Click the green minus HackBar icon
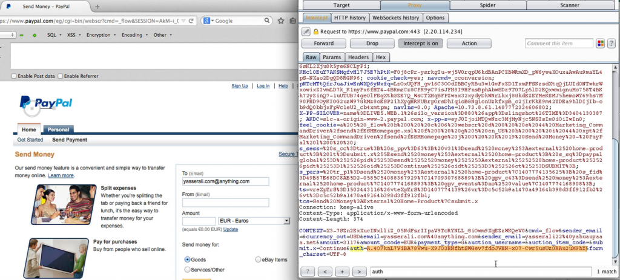 click(20, 35)
